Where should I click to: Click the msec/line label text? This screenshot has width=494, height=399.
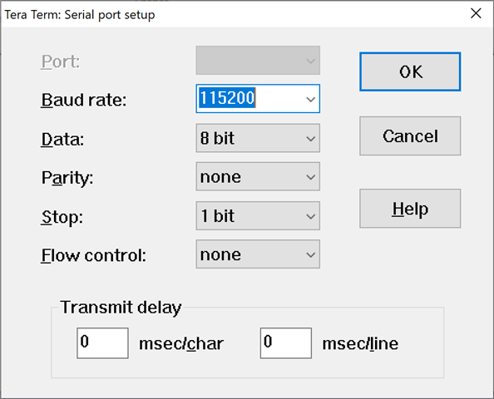pyautogui.click(x=360, y=343)
